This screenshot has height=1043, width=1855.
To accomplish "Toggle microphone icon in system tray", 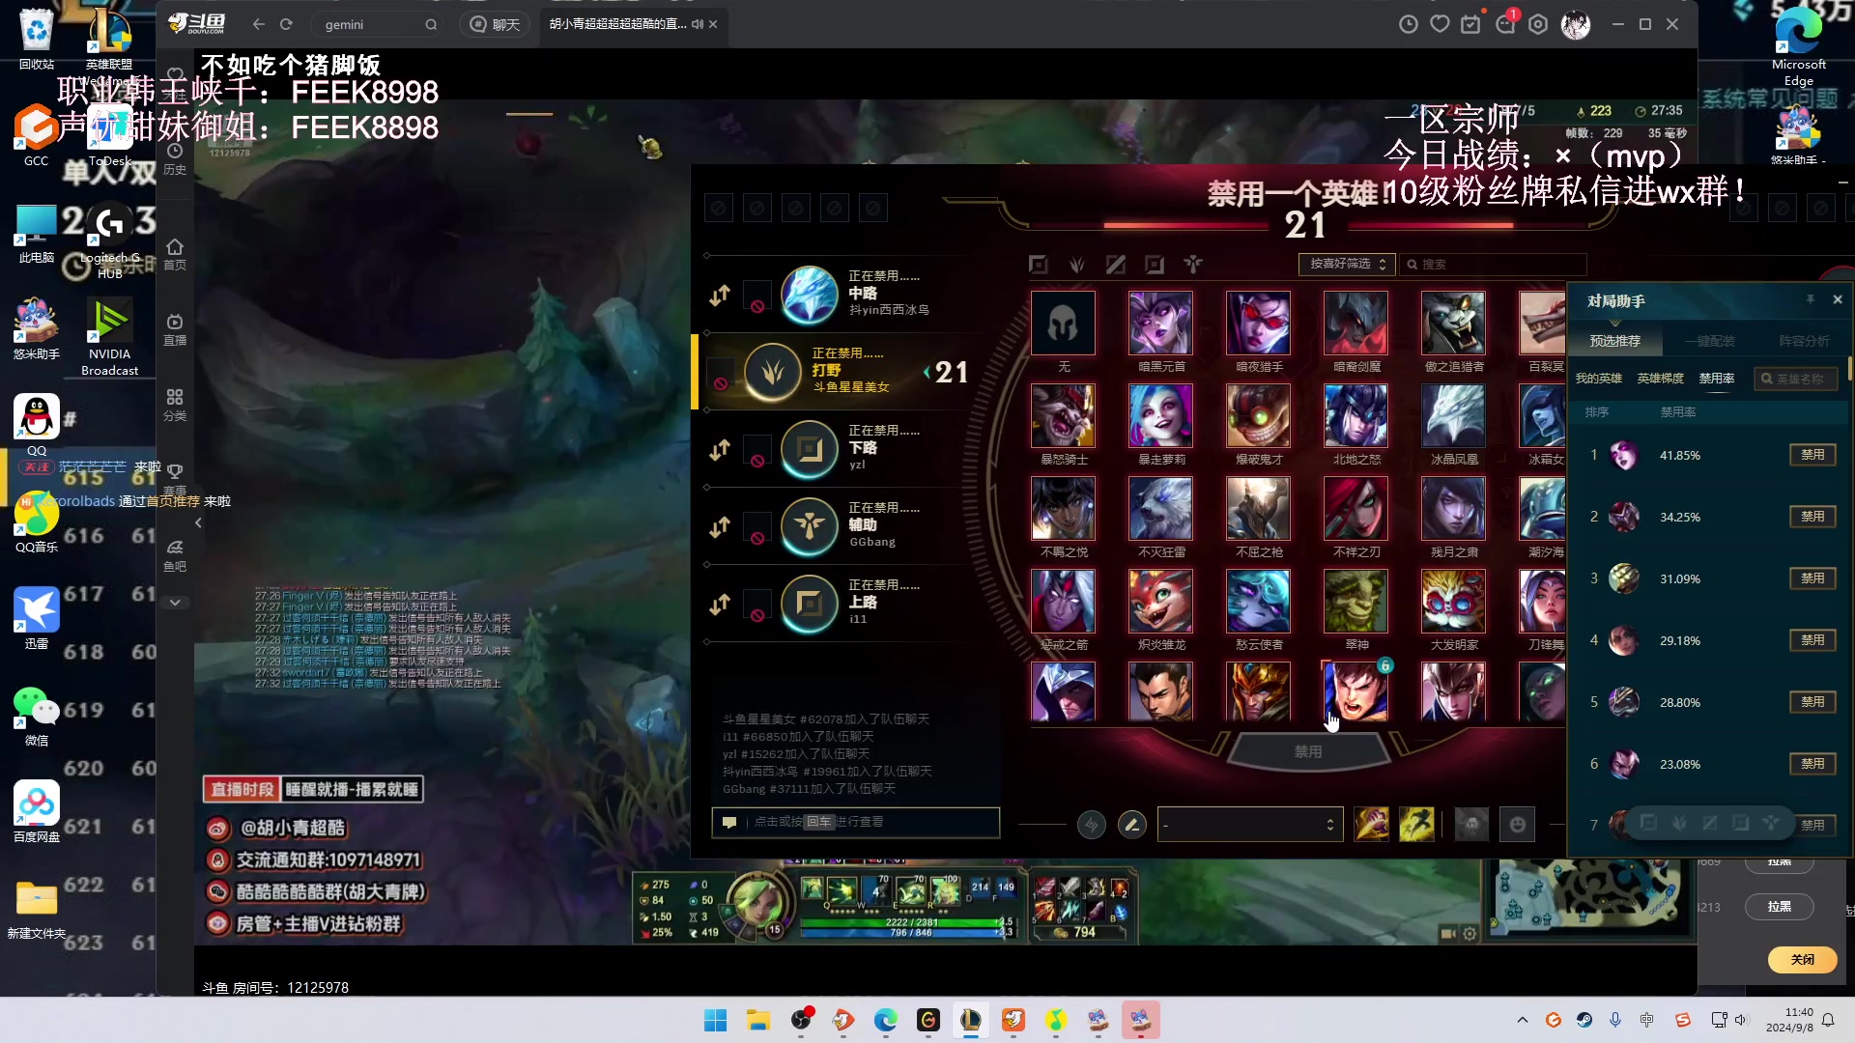I will coord(1615,1020).
